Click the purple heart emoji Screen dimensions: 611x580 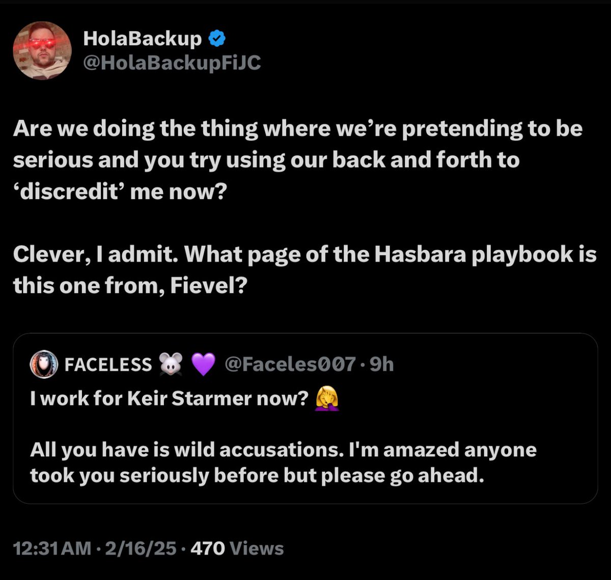click(x=203, y=365)
